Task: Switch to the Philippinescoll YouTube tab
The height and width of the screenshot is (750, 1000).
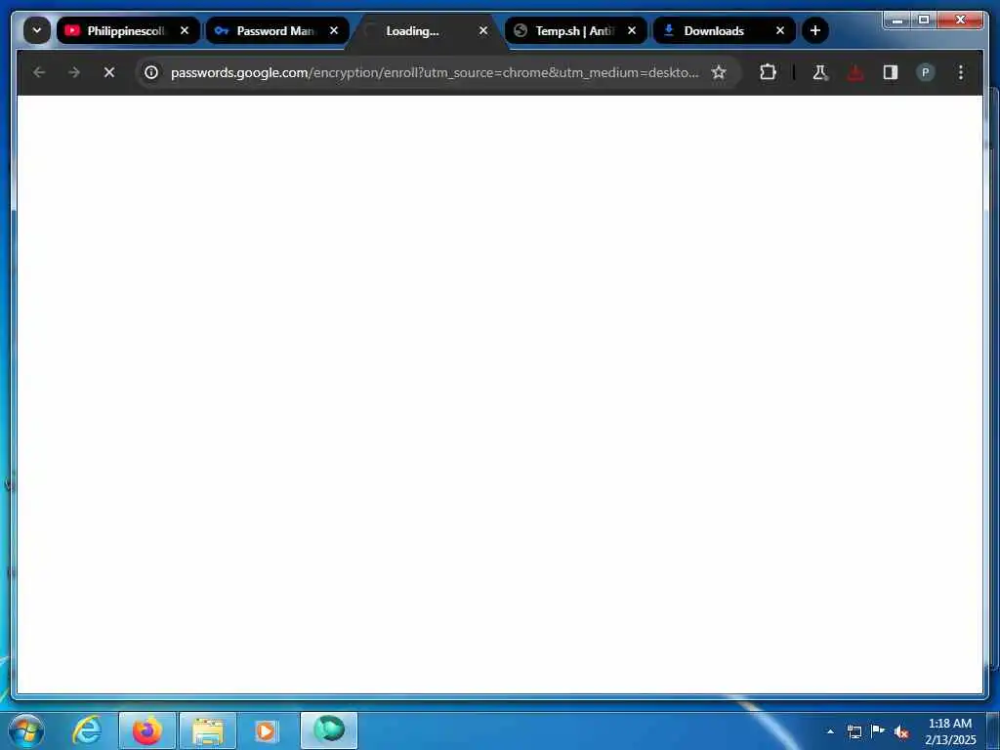Action: coord(128,30)
